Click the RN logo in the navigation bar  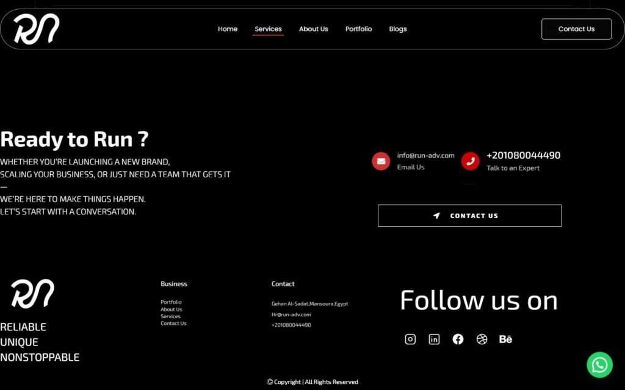37,29
